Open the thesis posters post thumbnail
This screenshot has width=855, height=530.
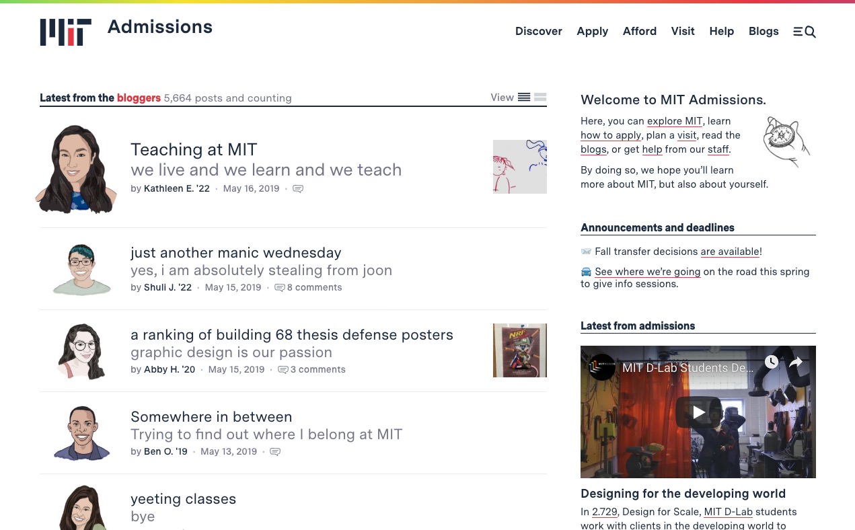click(520, 350)
